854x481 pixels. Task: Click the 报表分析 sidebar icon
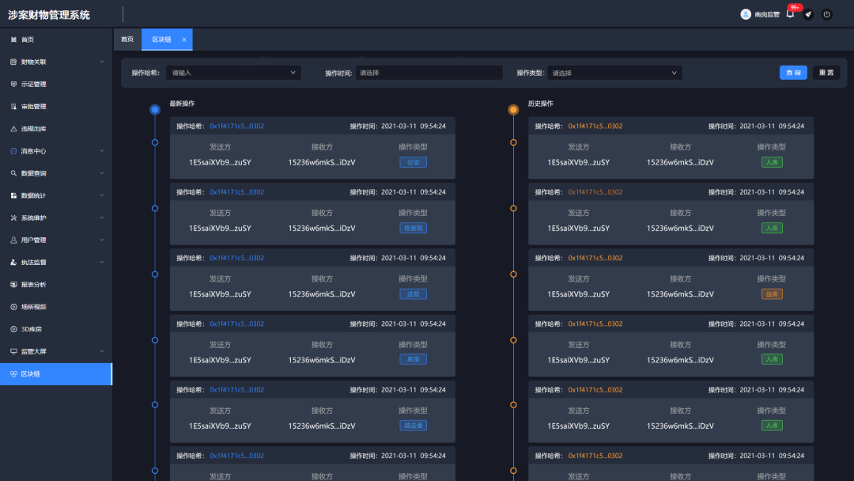click(13, 285)
